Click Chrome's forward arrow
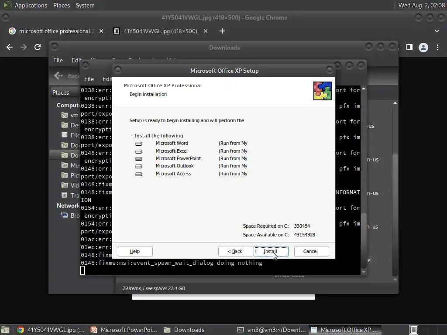Image resolution: width=447 pixels, height=335 pixels. [24, 47]
